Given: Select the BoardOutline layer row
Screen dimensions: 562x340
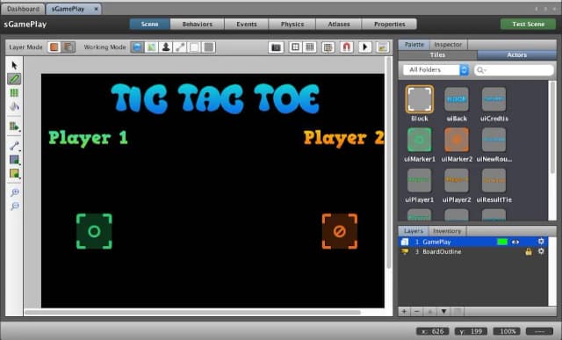Looking at the screenshot, I should click(473, 252).
